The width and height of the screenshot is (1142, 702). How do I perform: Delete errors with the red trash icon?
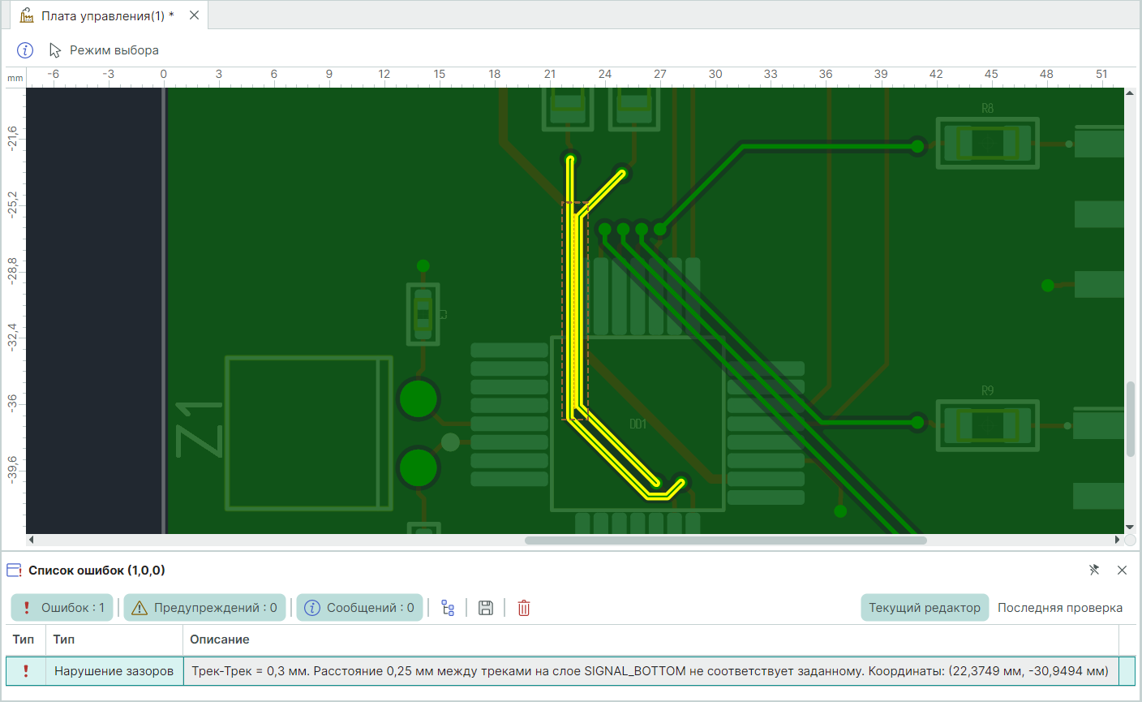click(x=524, y=608)
